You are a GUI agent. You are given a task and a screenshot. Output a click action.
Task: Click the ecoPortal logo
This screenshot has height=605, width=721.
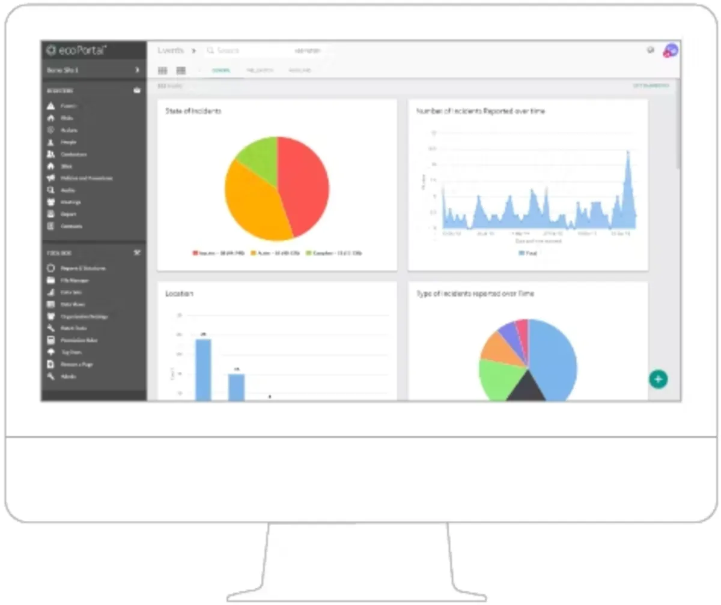tap(77, 50)
